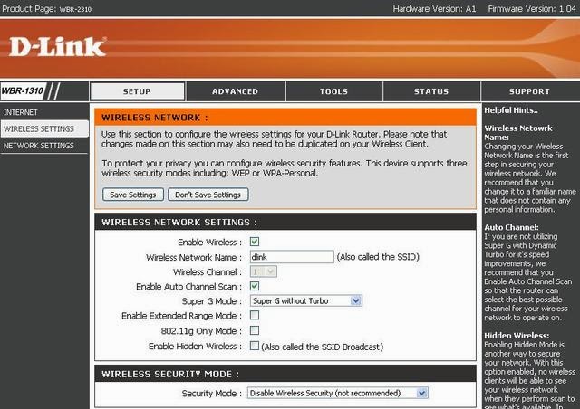
Task: Click the D-Link logo
Action: pyautogui.click(x=58, y=47)
